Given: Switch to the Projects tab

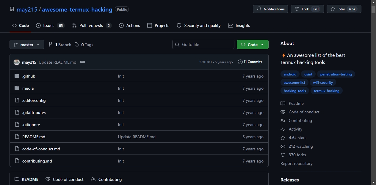Looking at the screenshot, I should [158, 26].
